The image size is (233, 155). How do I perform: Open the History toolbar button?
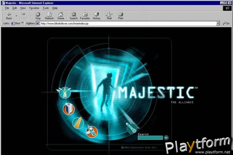coord(97,16)
